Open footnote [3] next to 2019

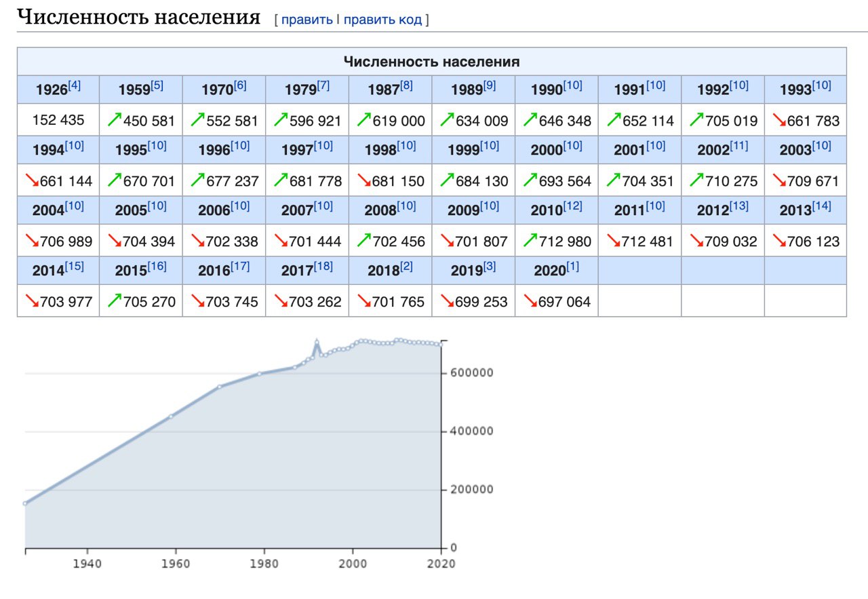(490, 267)
